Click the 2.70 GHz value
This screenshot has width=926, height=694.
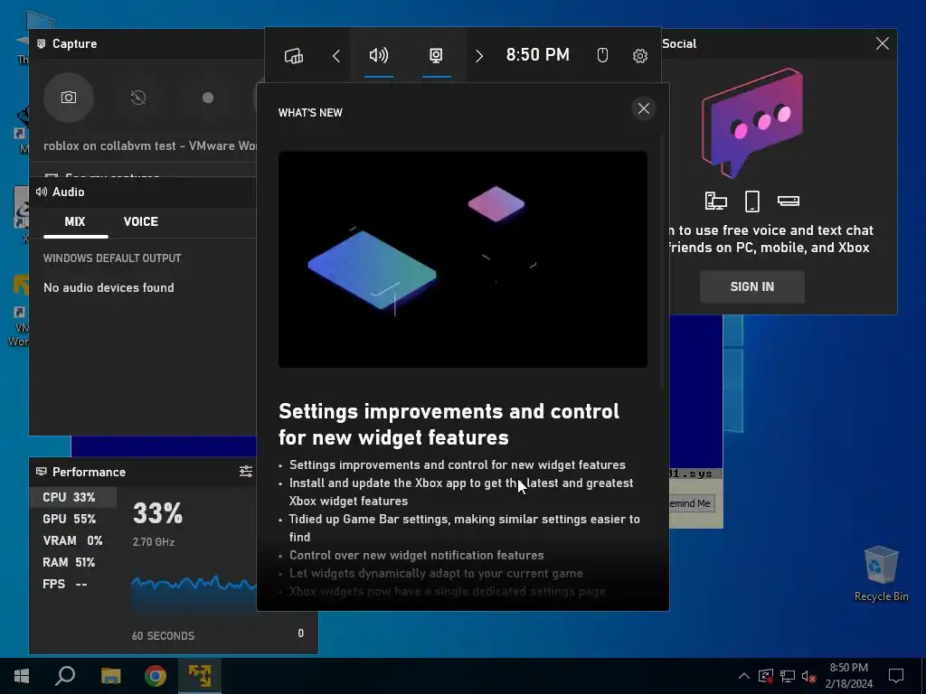[154, 542]
